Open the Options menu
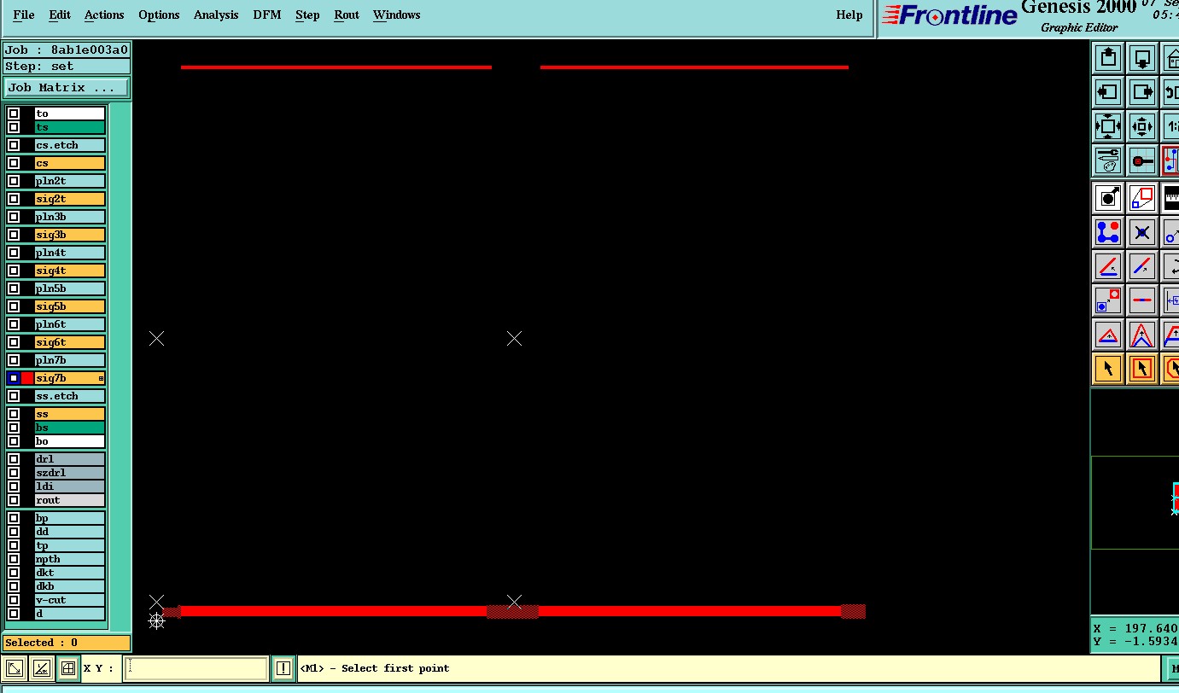The height and width of the screenshot is (693, 1179). (x=159, y=15)
